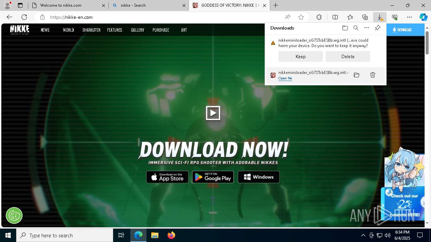
Task: Open Task View on taskbar
Action: (x=121, y=235)
